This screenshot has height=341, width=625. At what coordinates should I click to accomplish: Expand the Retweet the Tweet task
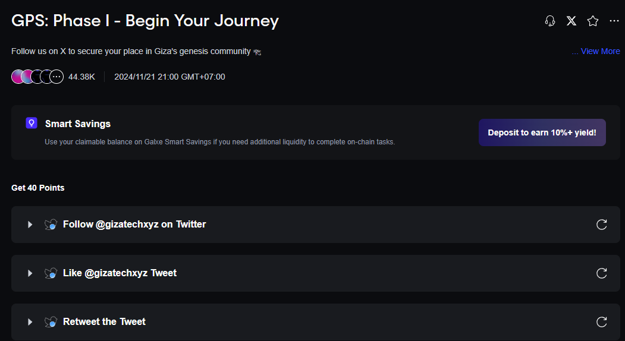click(30, 322)
